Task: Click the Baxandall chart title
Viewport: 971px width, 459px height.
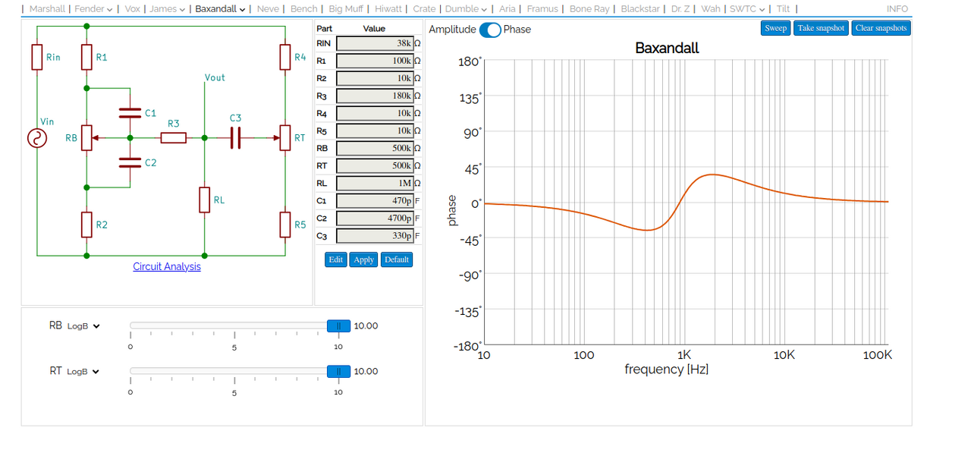Action: 667,48
